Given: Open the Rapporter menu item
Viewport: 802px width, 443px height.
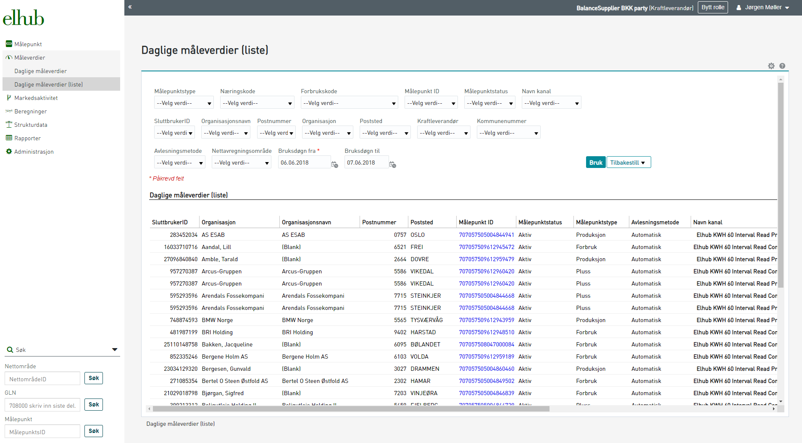Looking at the screenshot, I should (x=27, y=138).
